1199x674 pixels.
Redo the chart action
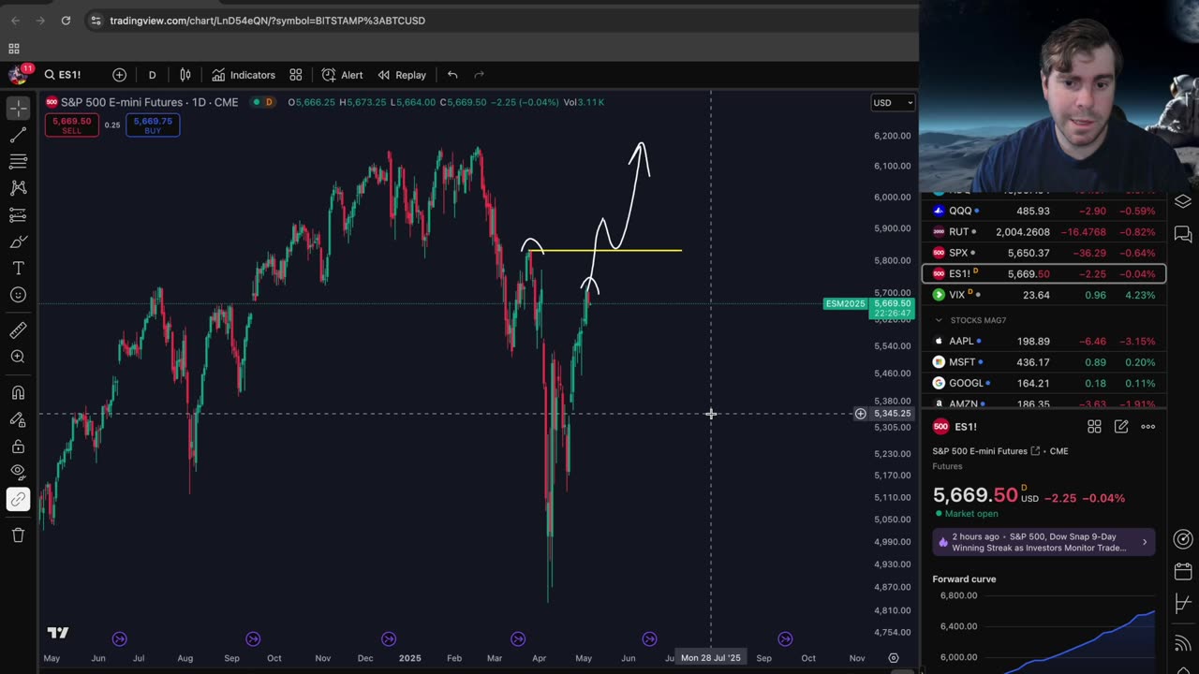pos(480,75)
